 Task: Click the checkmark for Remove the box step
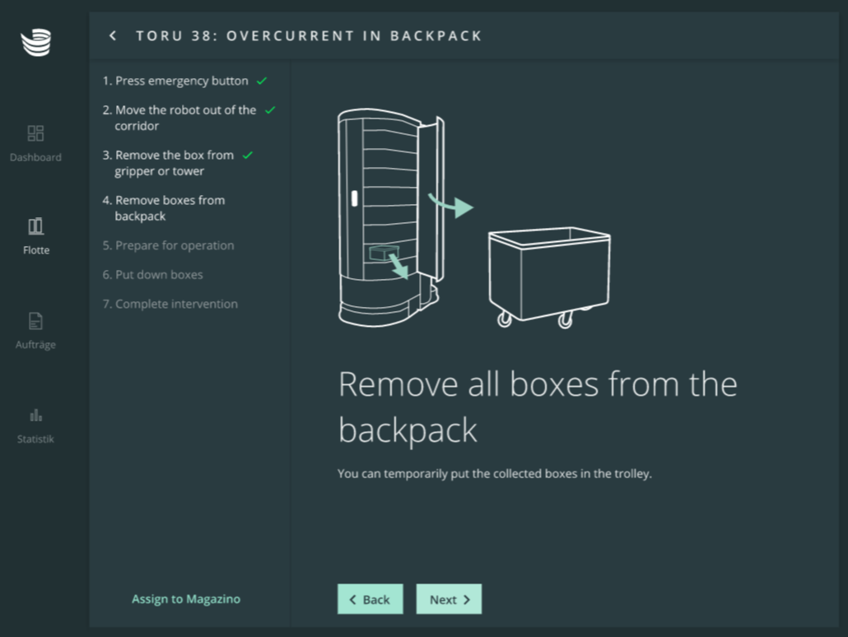point(248,156)
